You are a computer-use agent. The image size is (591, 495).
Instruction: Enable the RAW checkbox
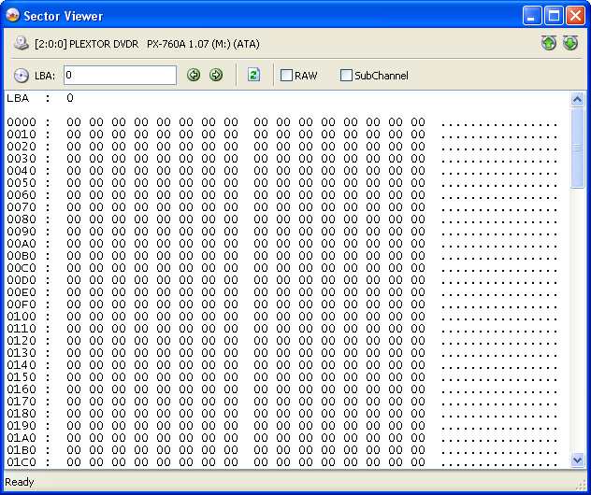tap(286, 76)
